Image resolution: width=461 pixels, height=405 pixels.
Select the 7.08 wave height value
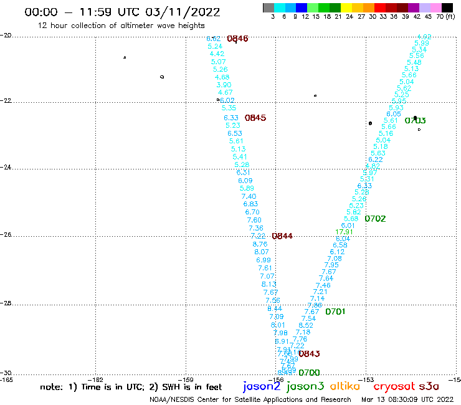point(335,259)
